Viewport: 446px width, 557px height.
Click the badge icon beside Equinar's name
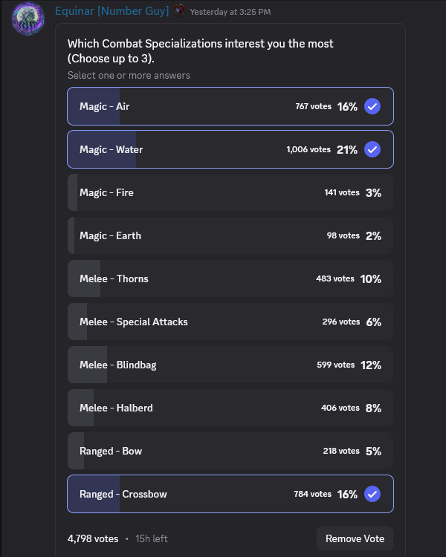pos(179,11)
